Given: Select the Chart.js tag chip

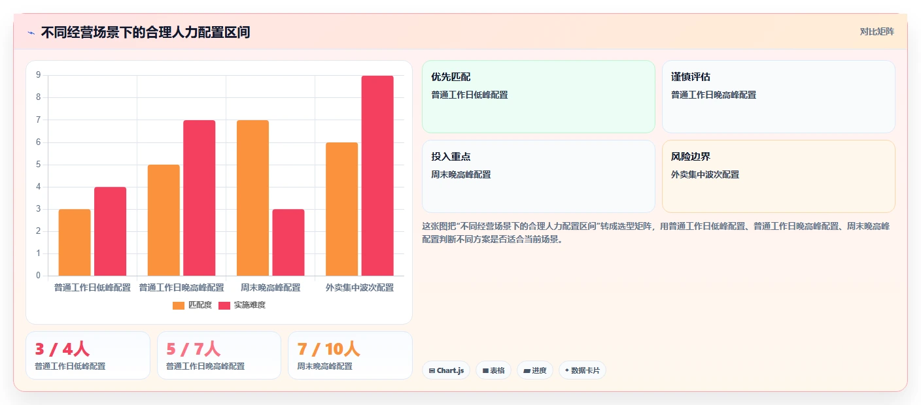Looking at the screenshot, I should [x=446, y=370].
